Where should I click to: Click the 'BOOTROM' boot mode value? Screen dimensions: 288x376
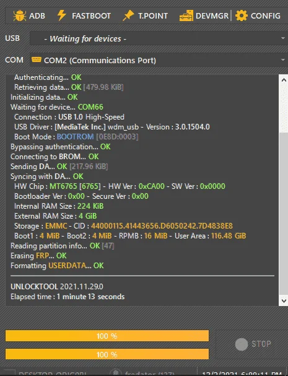point(75,137)
